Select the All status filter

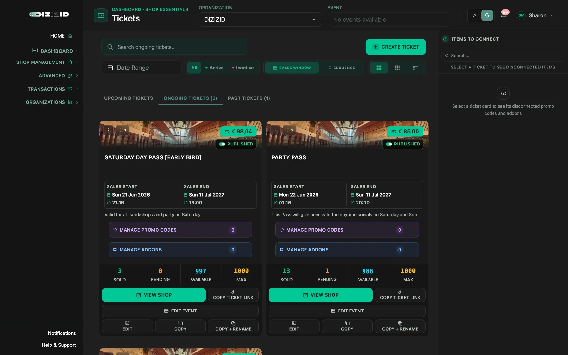tap(194, 68)
